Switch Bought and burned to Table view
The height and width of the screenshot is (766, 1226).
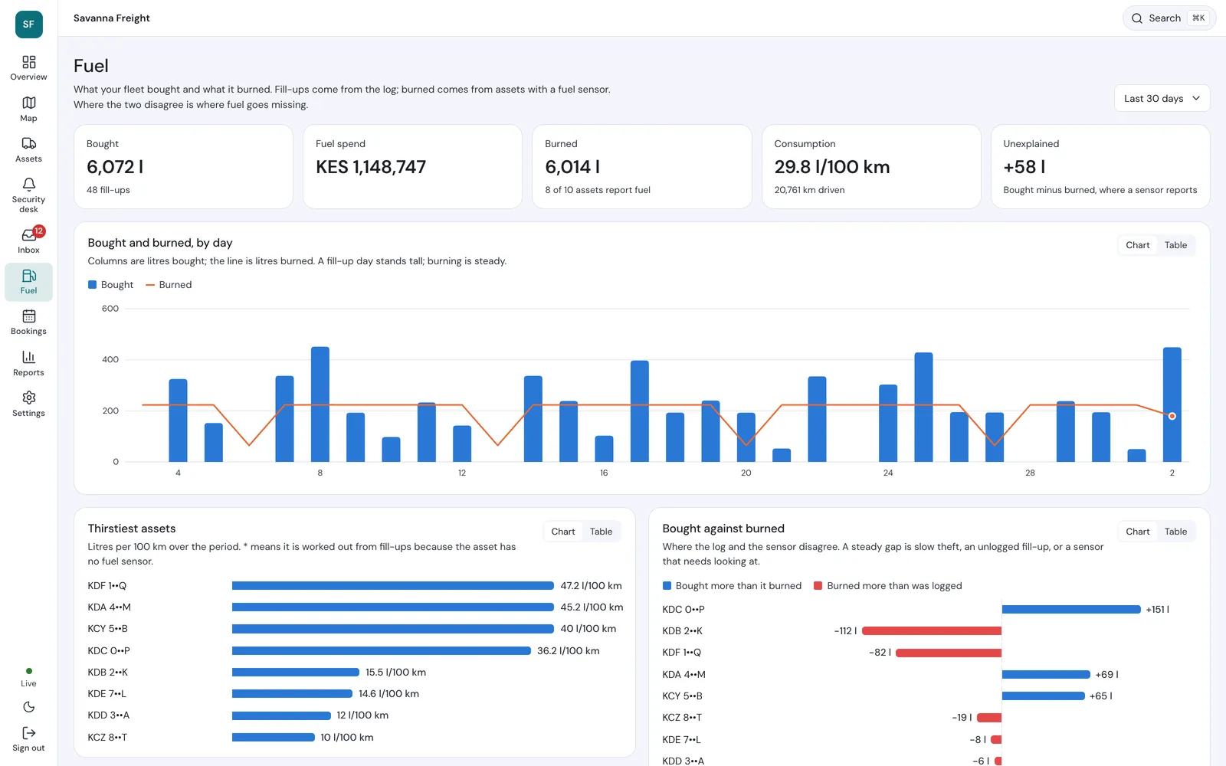(x=1175, y=245)
